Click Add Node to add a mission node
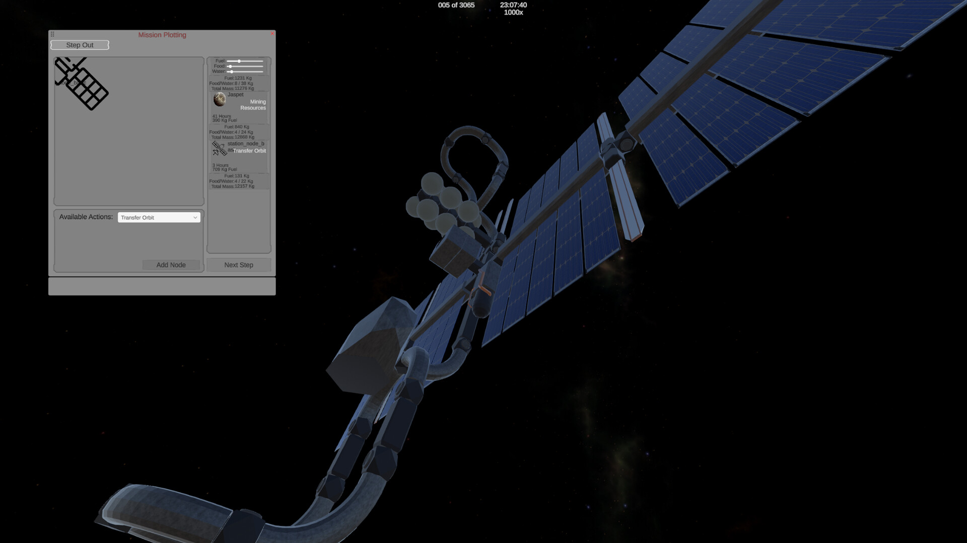The height and width of the screenshot is (543, 967). pos(171,265)
